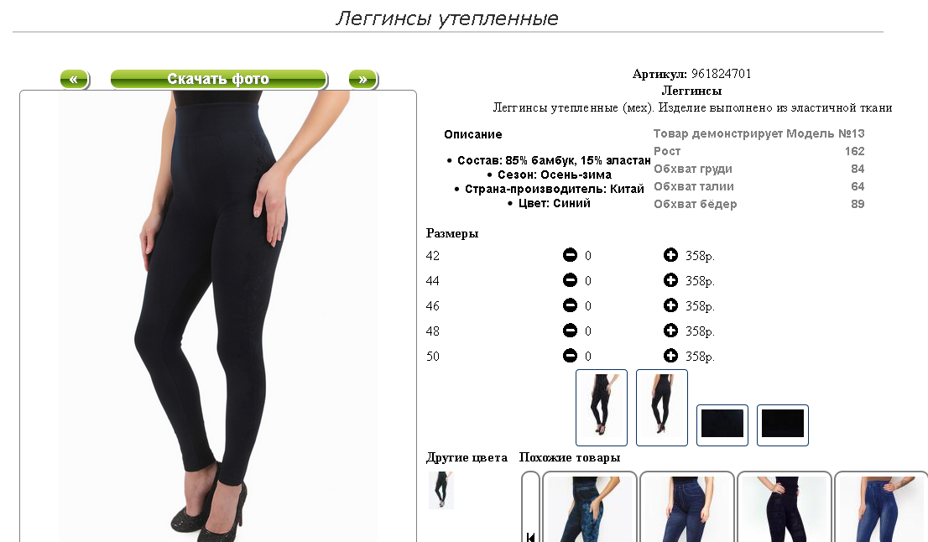Go to previous photo with « button

click(x=75, y=80)
